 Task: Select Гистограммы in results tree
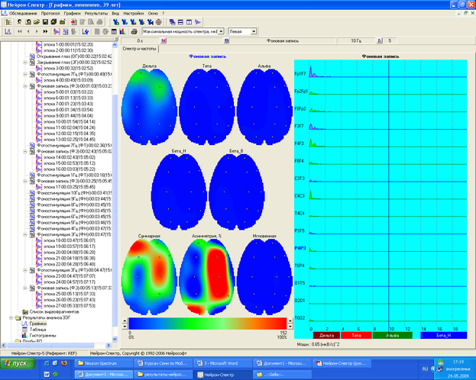43,336
